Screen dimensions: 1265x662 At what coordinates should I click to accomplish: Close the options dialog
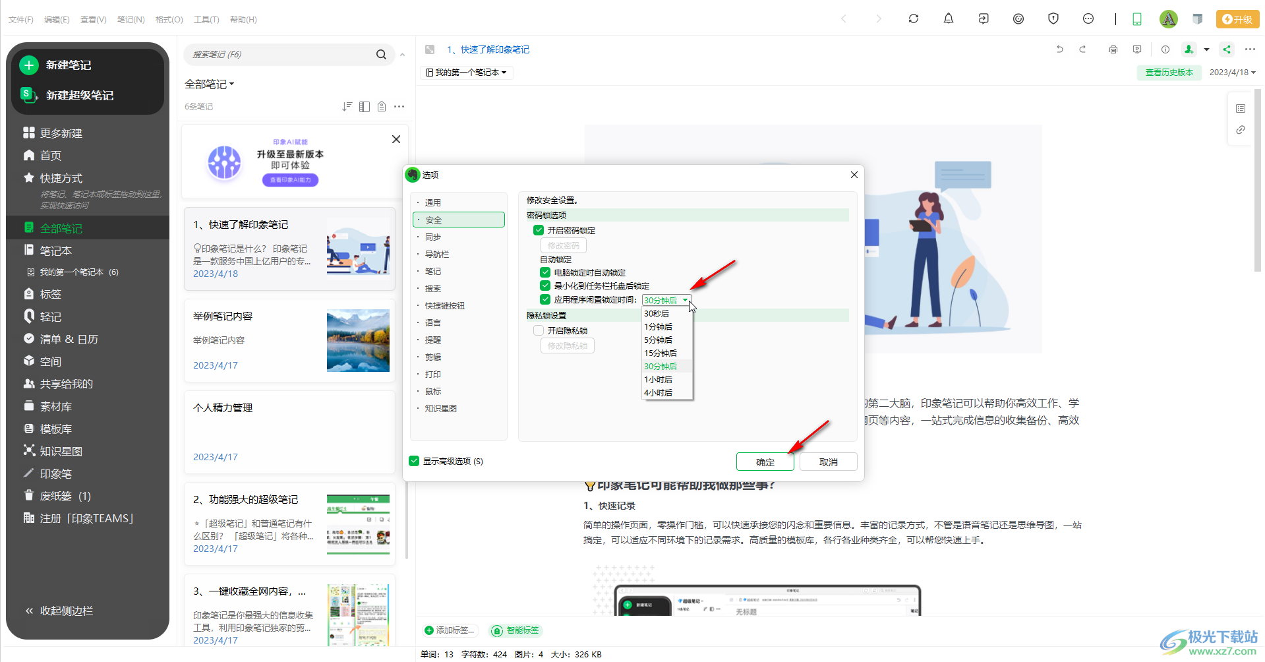point(854,175)
